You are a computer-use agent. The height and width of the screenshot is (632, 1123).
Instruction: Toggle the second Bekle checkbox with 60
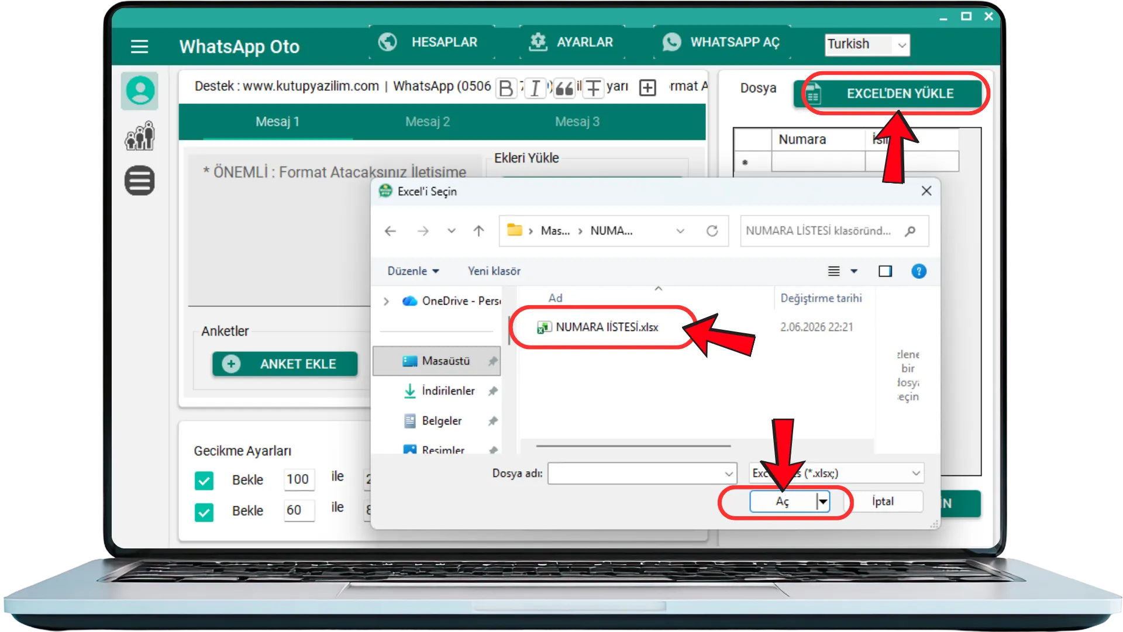click(x=204, y=512)
